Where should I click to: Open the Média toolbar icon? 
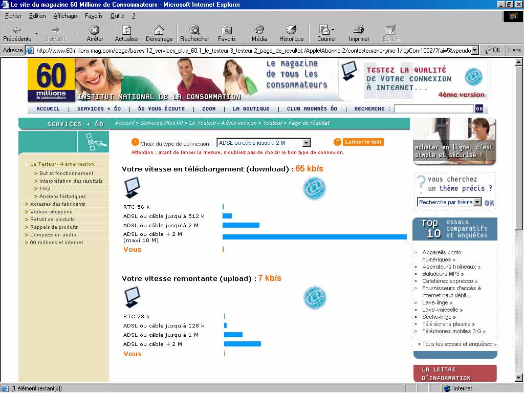click(x=259, y=30)
